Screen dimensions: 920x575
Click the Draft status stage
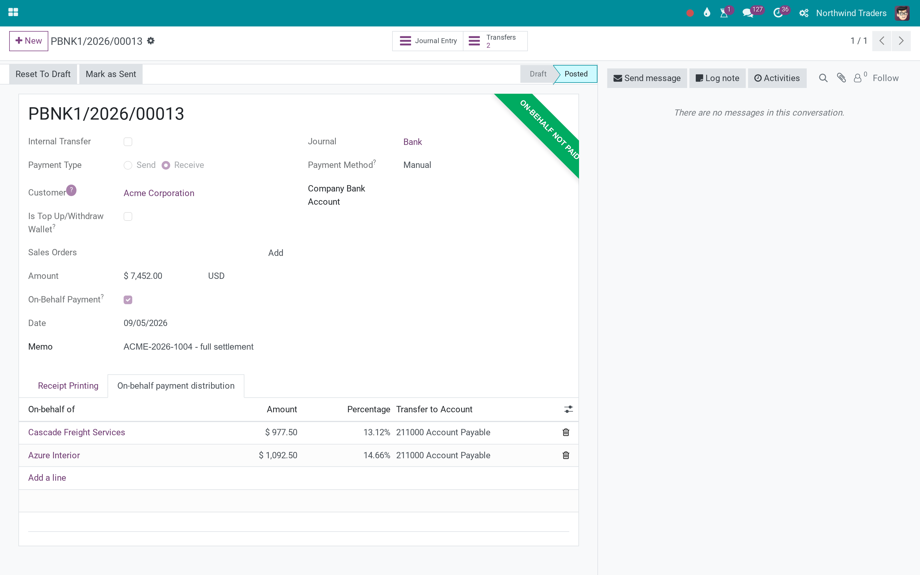(x=538, y=74)
